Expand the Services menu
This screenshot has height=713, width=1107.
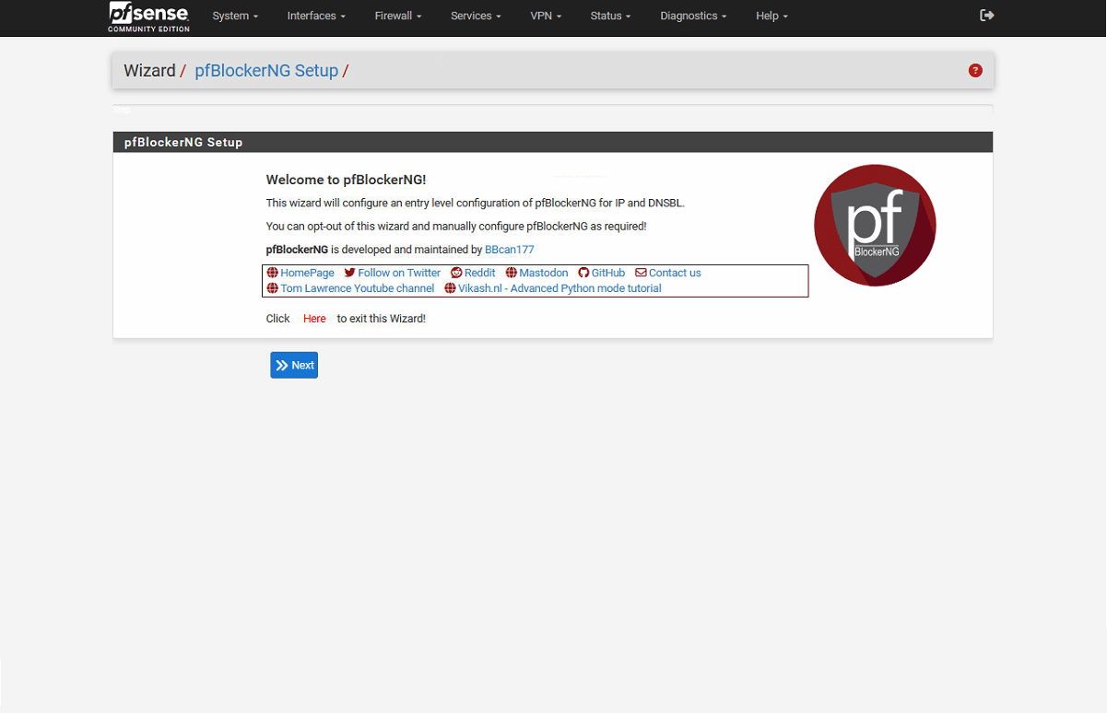coord(476,16)
